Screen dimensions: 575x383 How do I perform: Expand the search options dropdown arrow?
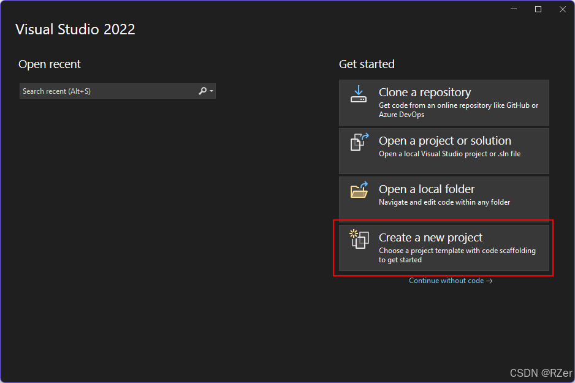pyautogui.click(x=211, y=91)
